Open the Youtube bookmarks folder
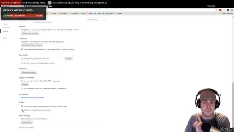234x132 pixels. tap(73, 14)
